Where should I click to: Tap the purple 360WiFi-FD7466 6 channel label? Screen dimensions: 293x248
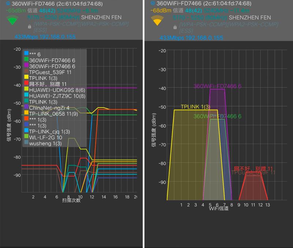[x=217, y=86]
